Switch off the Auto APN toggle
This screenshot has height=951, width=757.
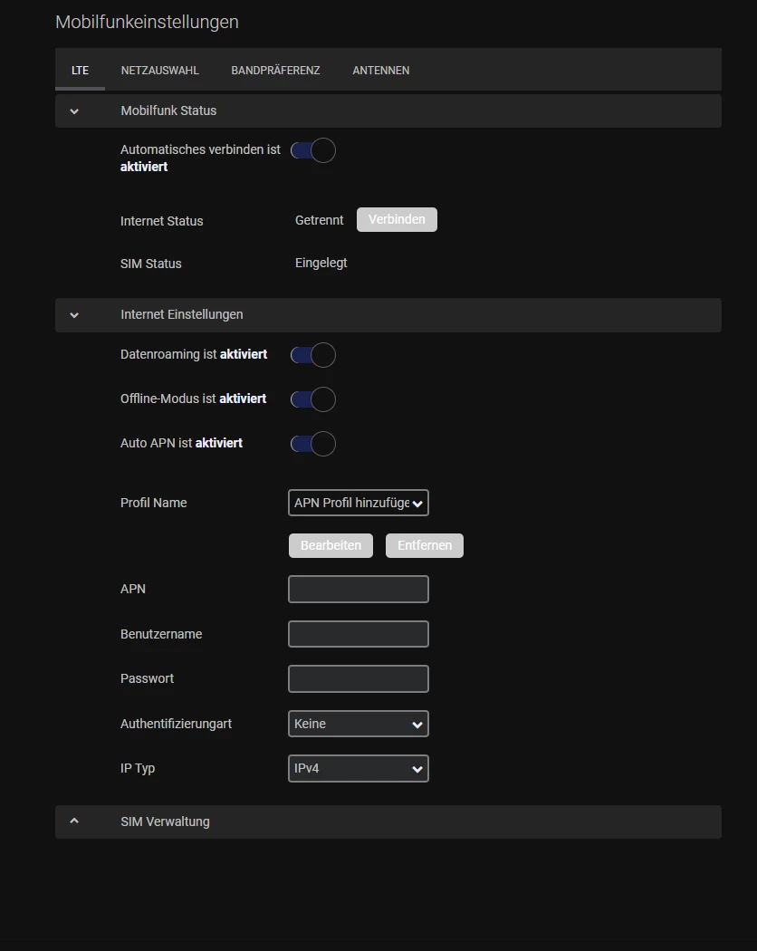click(313, 444)
